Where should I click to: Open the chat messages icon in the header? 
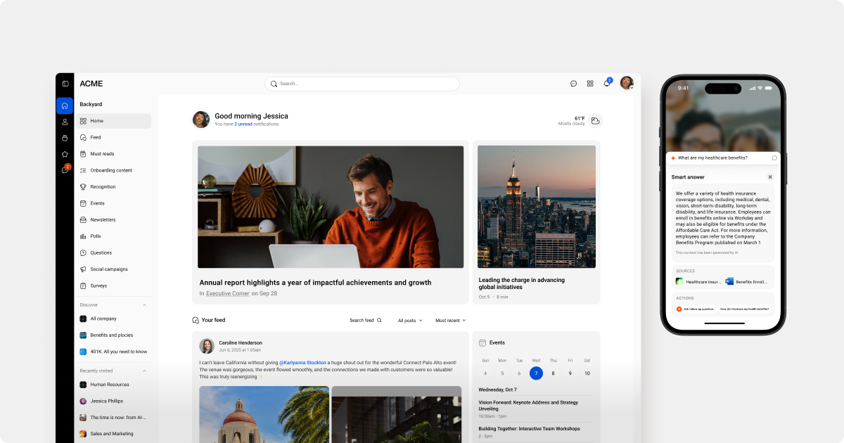click(573, 83)
